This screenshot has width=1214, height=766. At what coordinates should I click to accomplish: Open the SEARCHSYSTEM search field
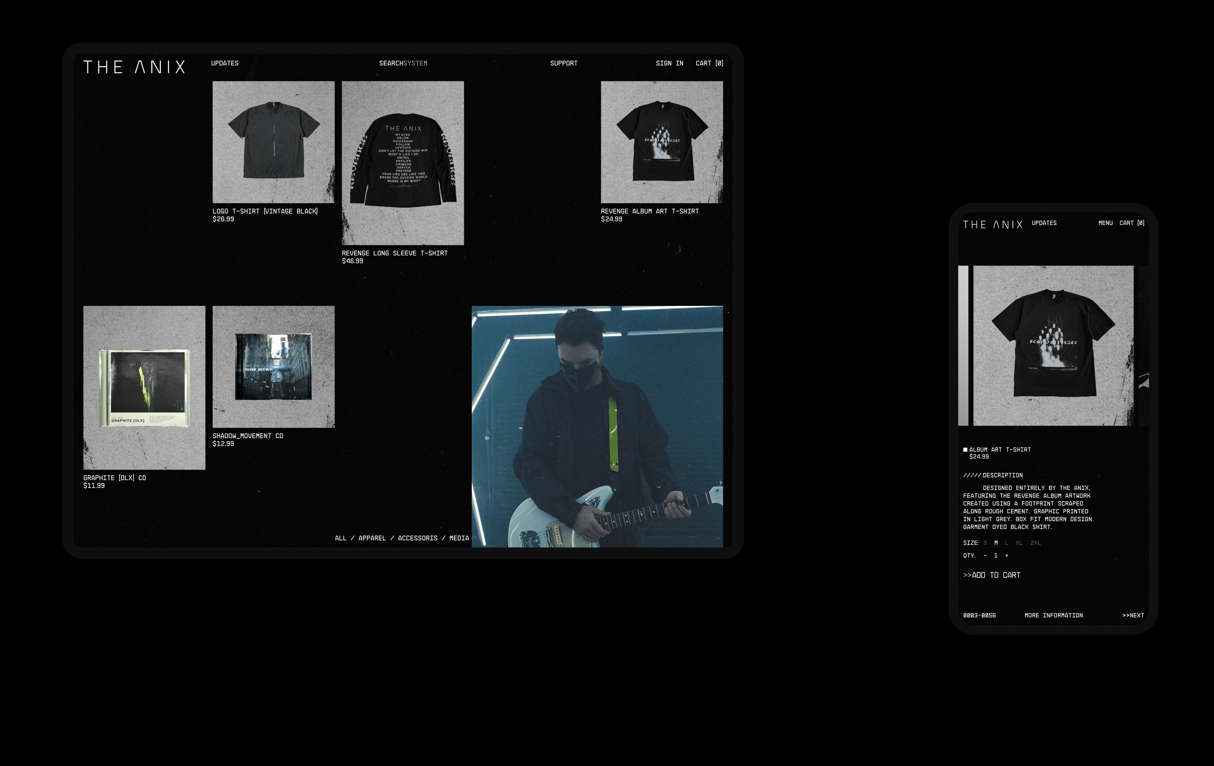(x=403, y=64)
